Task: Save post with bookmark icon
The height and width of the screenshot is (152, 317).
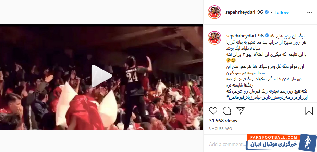Action: click(309, 111)
